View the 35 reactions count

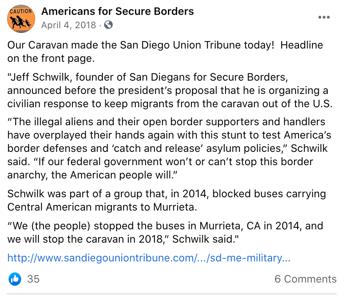[33, 279]
